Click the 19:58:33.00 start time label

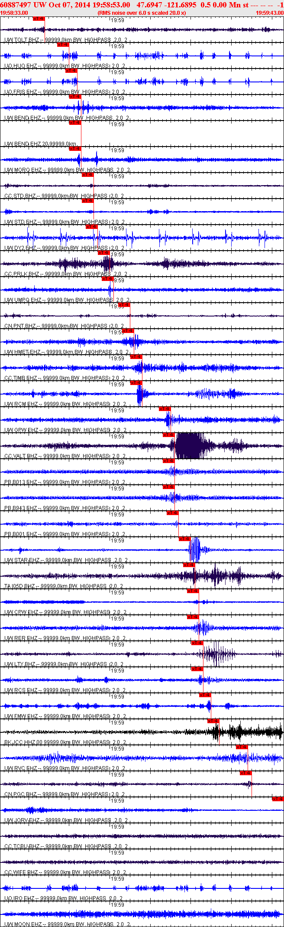click(14, 13)
